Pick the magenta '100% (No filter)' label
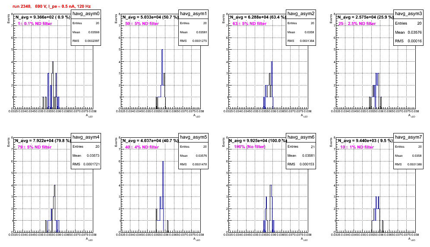 point(250,147)
